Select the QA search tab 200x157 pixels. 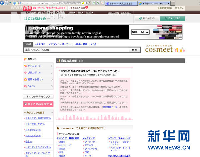(x=94, y=44)
